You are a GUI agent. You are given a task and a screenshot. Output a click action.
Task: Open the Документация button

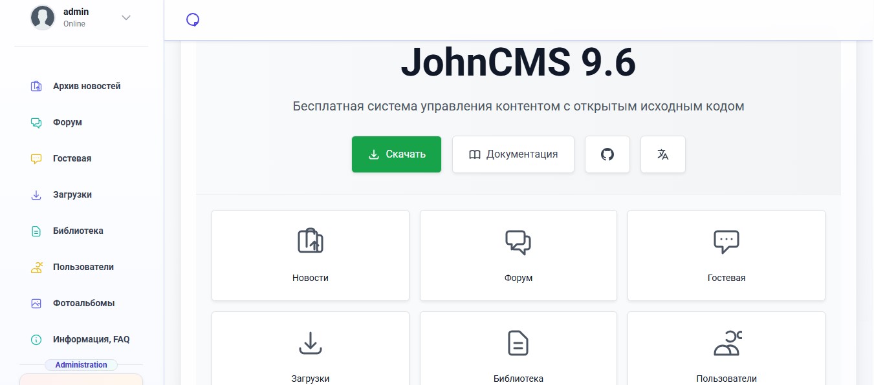point(513,154)
